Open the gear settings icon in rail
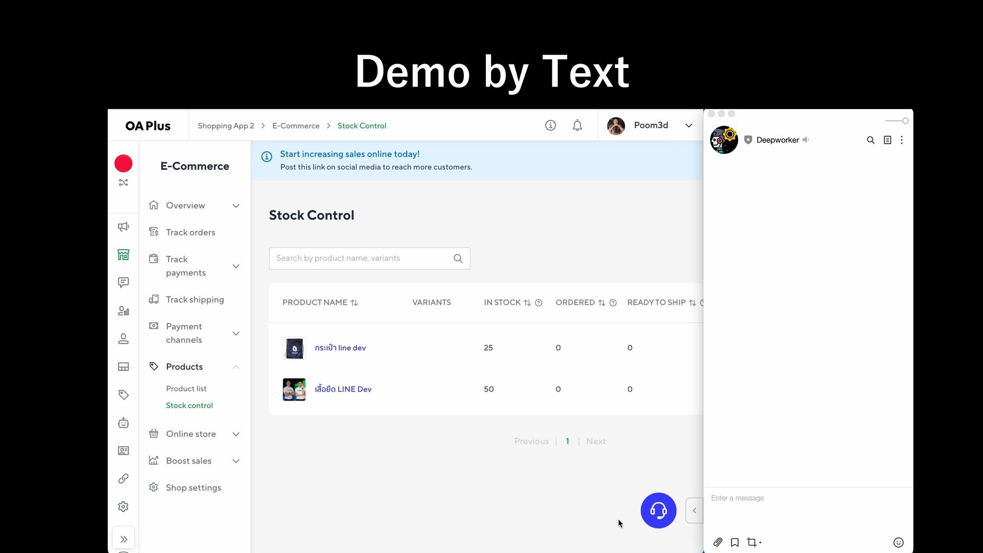 click(123, 506)
